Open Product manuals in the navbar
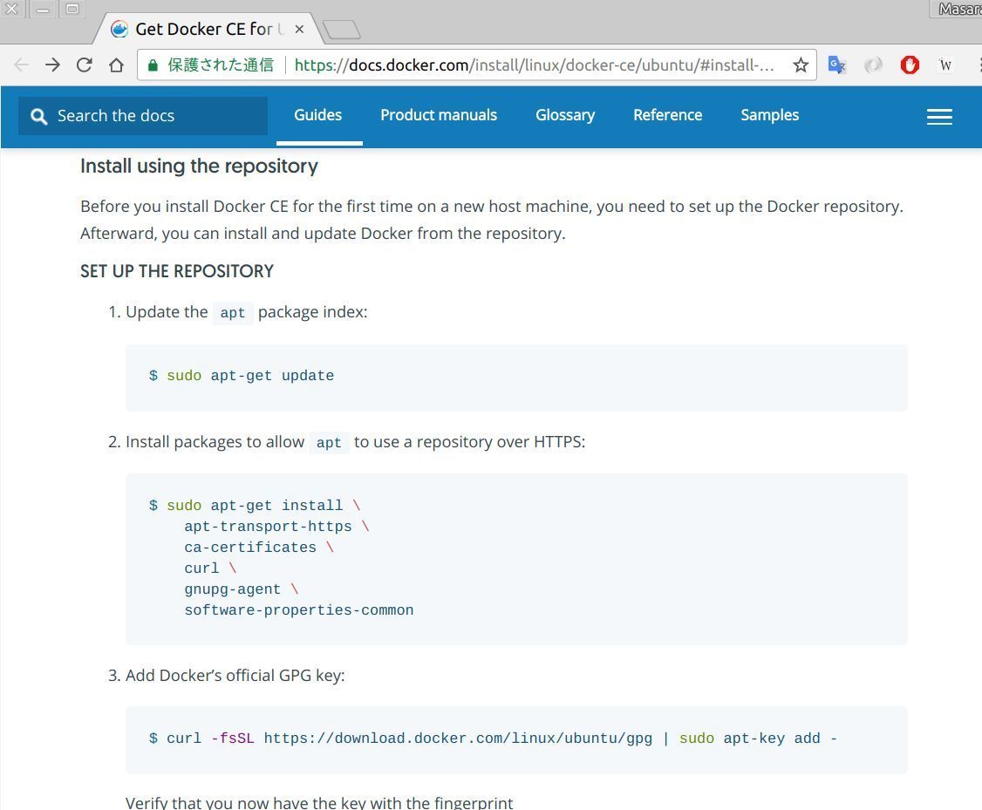Image resolution: width=982 pixels, height=810 pixels. (439, 115)
